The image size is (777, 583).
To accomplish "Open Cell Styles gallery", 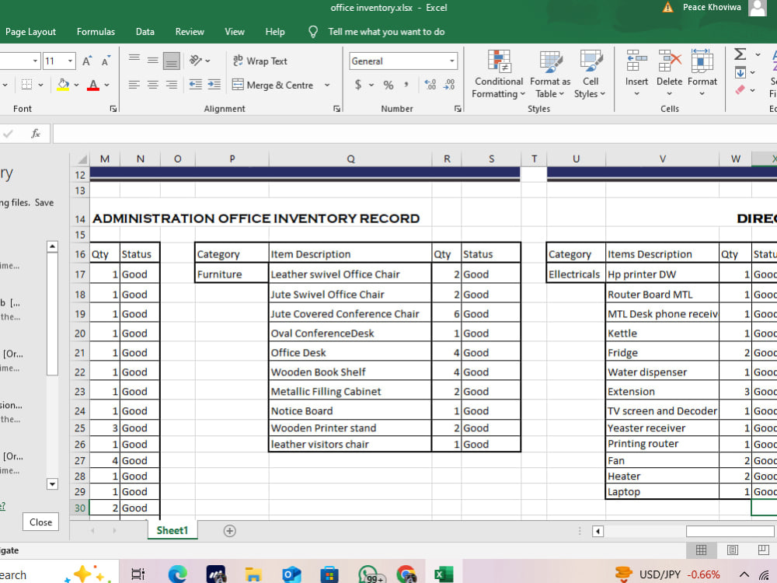I will tap(591, 74).
